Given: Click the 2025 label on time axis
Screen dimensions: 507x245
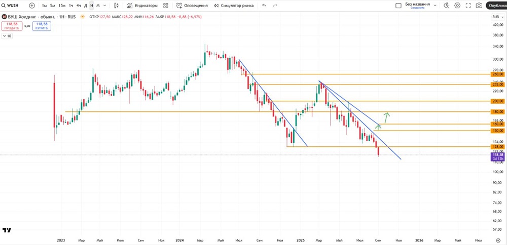Looking at the screenshot, I should (301, 240).
